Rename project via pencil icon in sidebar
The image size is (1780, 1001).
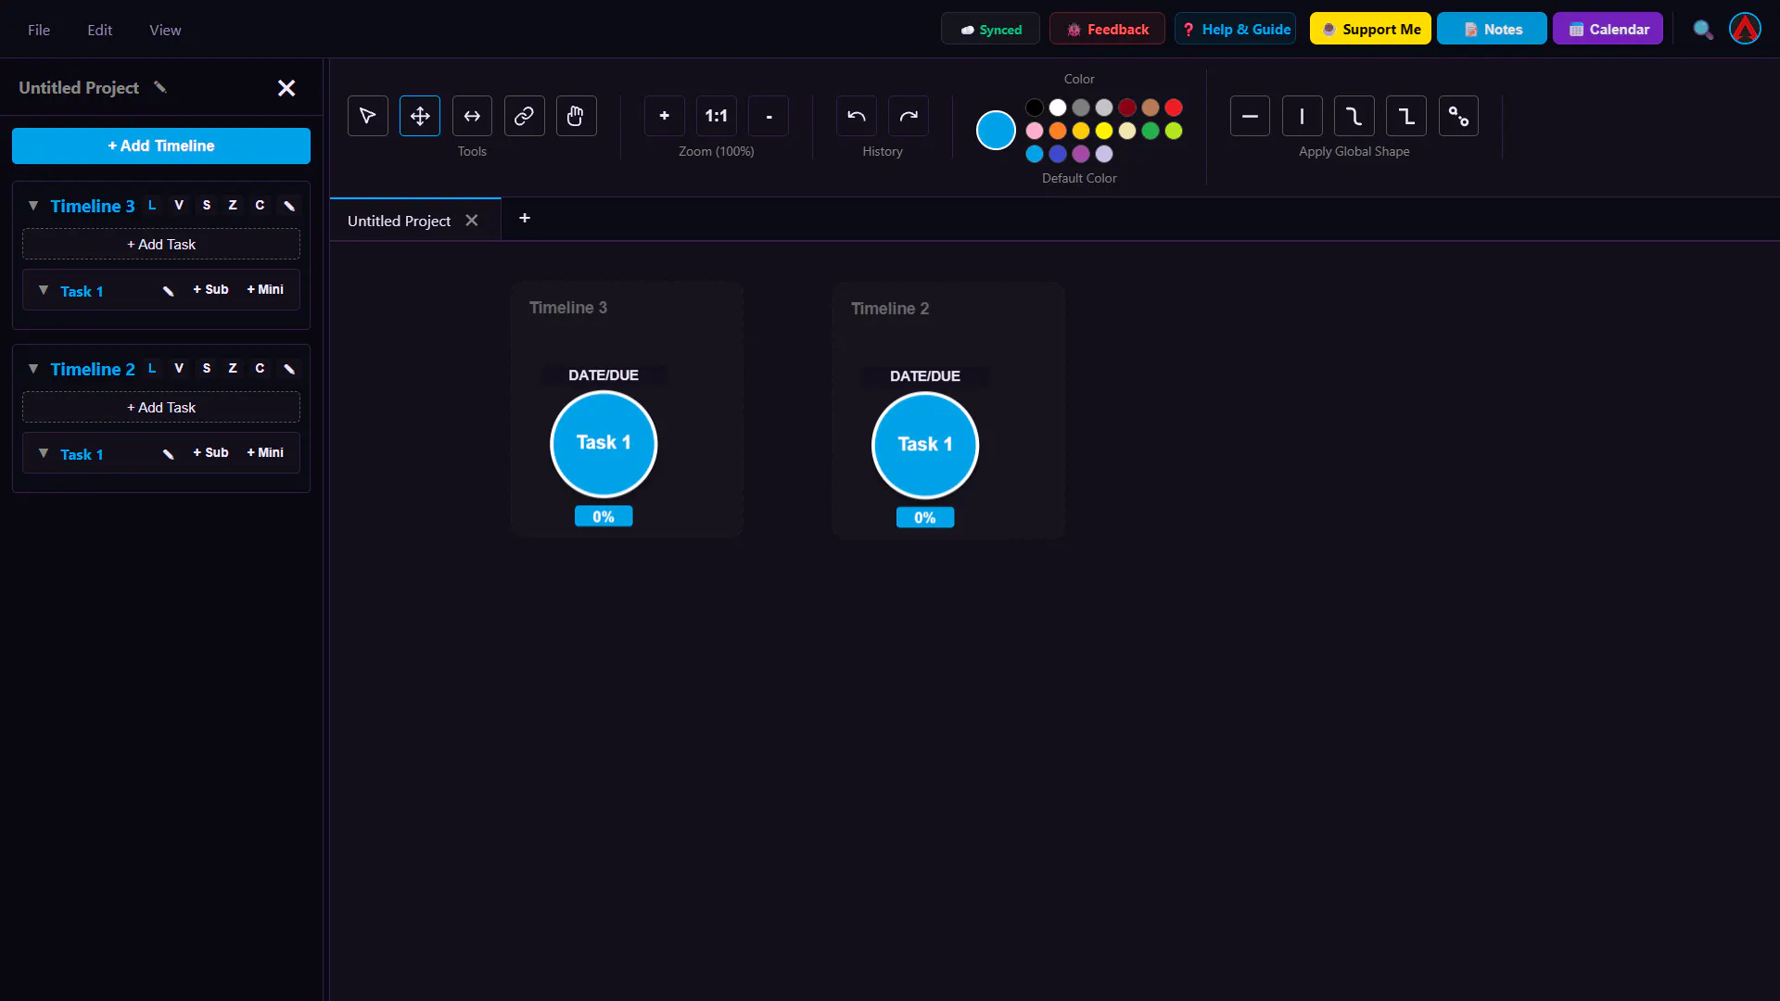[160, 87]
